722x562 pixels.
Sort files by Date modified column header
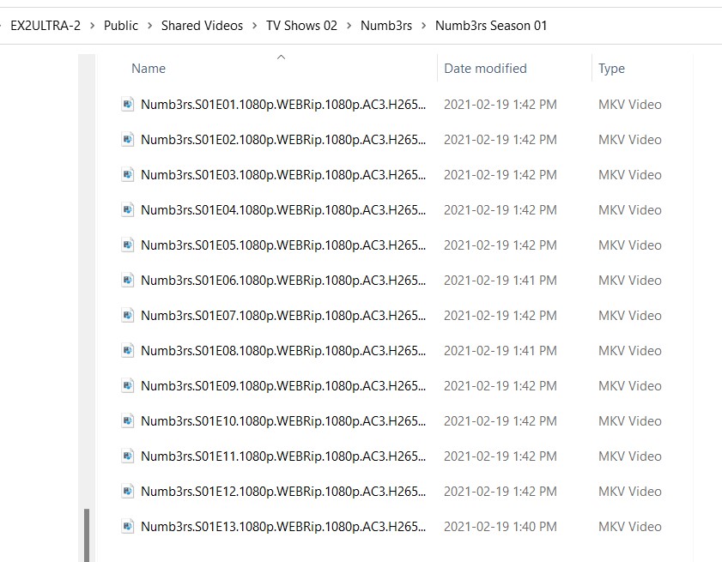(485, 69)
